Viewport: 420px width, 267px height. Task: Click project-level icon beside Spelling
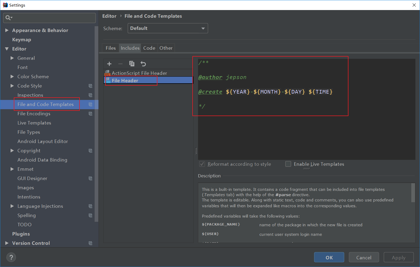pyautogui.click(x=90, y=215)
